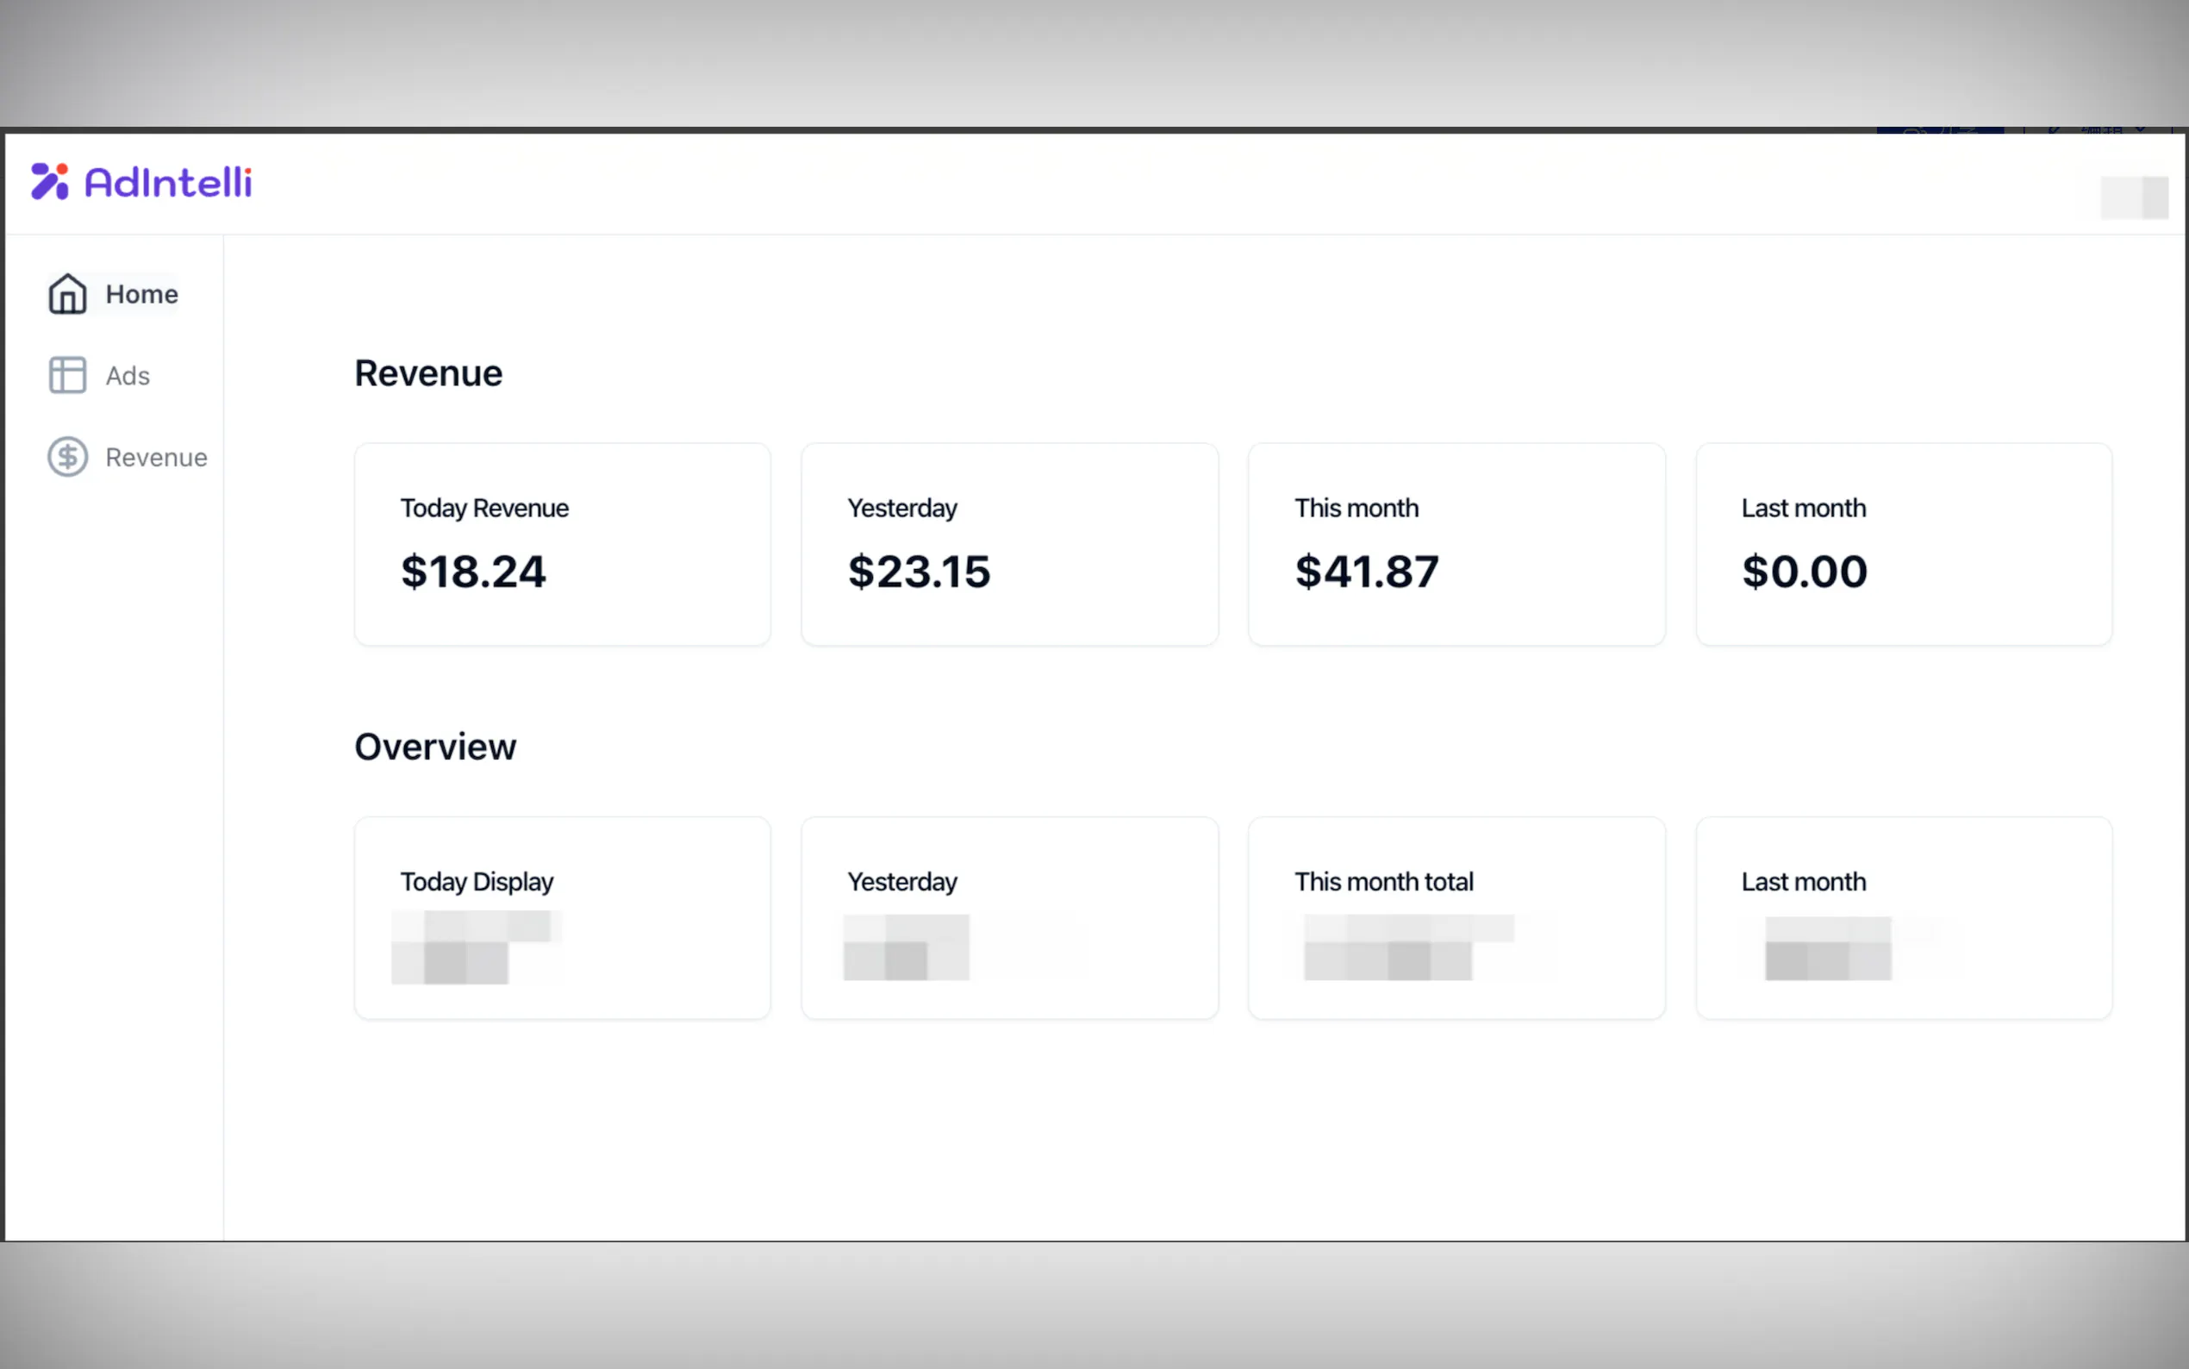Click the $41.87 amount value
The image size is (2189, 1369).
pos(1365,572)
